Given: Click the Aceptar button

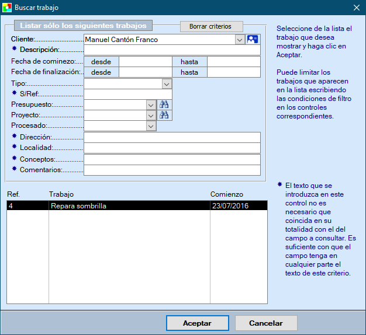Looking at the screenshot, I should click(197, 323).
